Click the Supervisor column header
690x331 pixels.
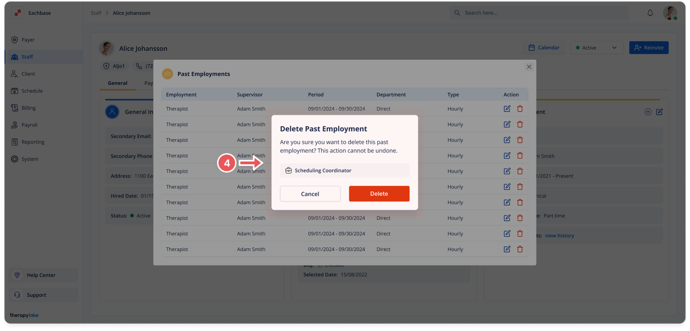(x=250, y=95)
